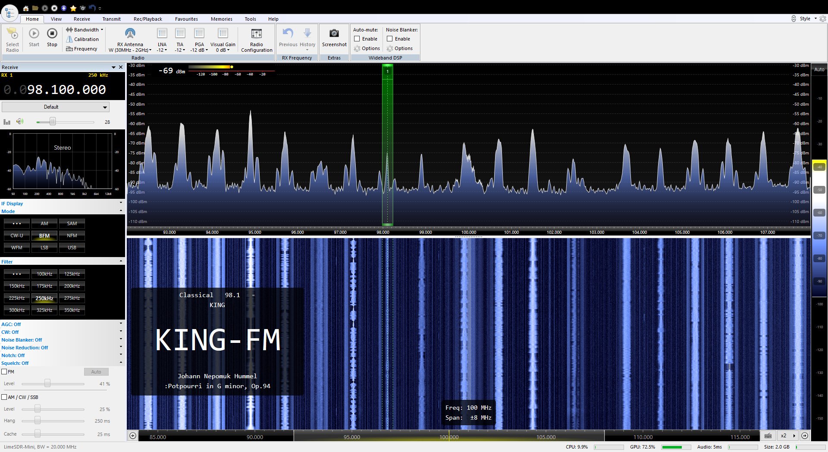This screenshot has width=828, height=452.
Task: Open the Frequency keyboard entry option
Action: (82, 49)
